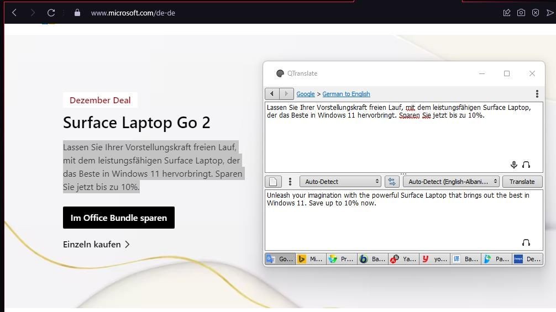This screenshot has width=556, height=312.
Task: Click the Translate button
Action: [x=522, y=182]
